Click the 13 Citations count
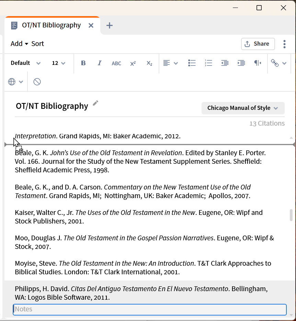 (267, 124)
